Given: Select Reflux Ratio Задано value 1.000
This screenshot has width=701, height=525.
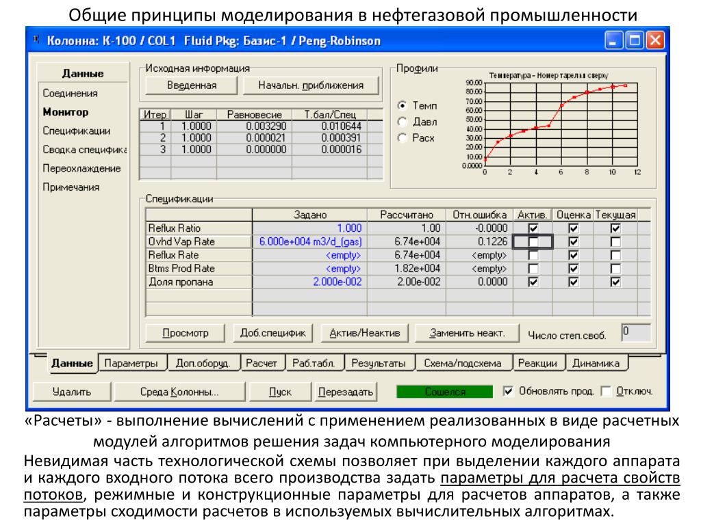Looking at the screenshot, I should click(x=309, y=228).
